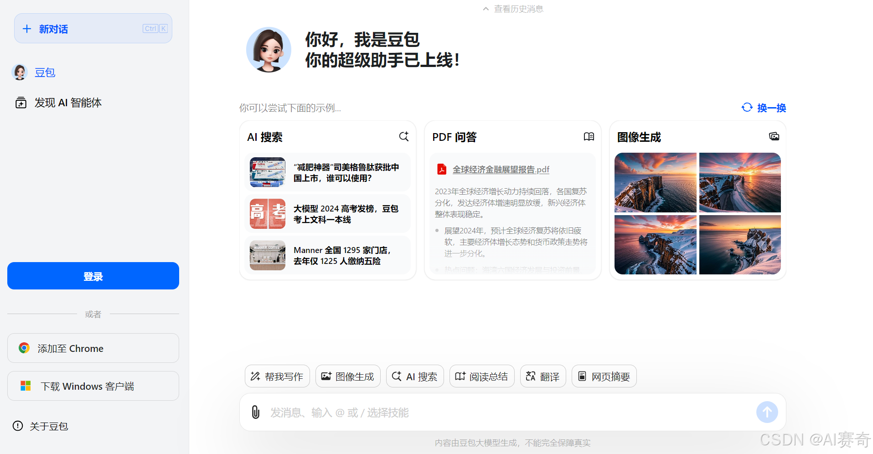Click the 图像生成 card title
This screenshot has width=873, height=454.
coord(639,137)
